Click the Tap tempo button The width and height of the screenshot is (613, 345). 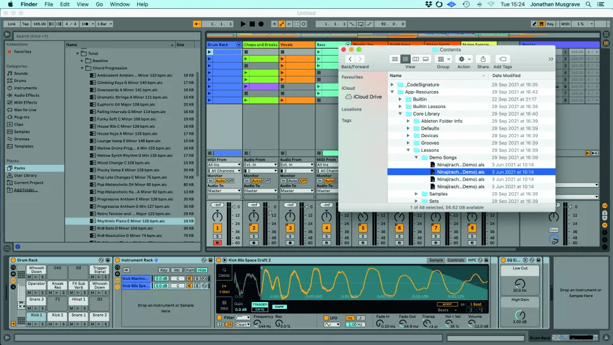(27, 24)
